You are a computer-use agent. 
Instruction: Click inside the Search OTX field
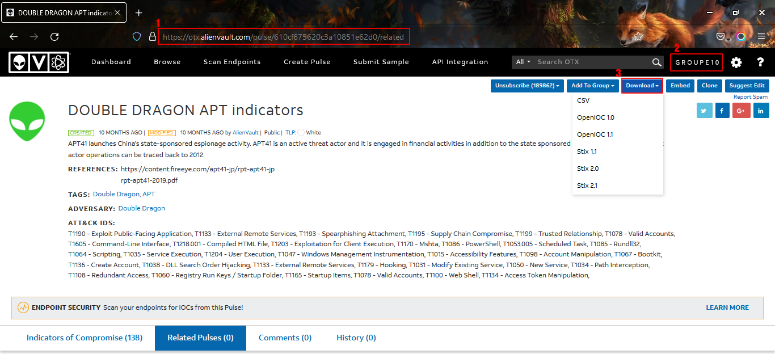[x=590, y=62]
